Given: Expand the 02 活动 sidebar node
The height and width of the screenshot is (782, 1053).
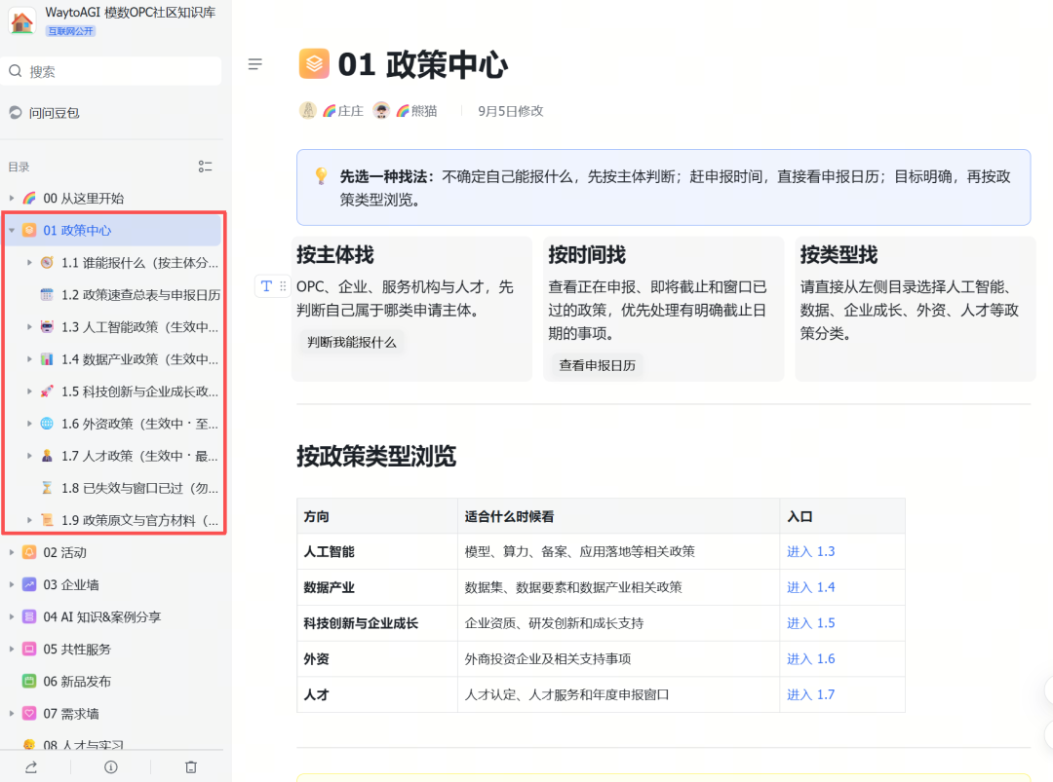Looking at the screenshot, I should pyautogui.click(x=12, y=552).
